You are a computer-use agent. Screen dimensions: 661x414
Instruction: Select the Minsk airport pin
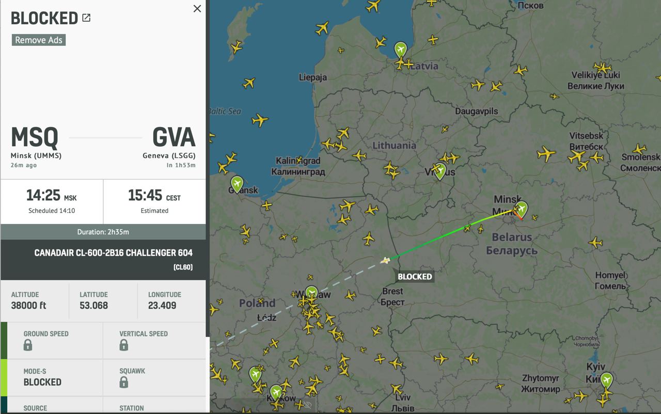click(522, 208)
